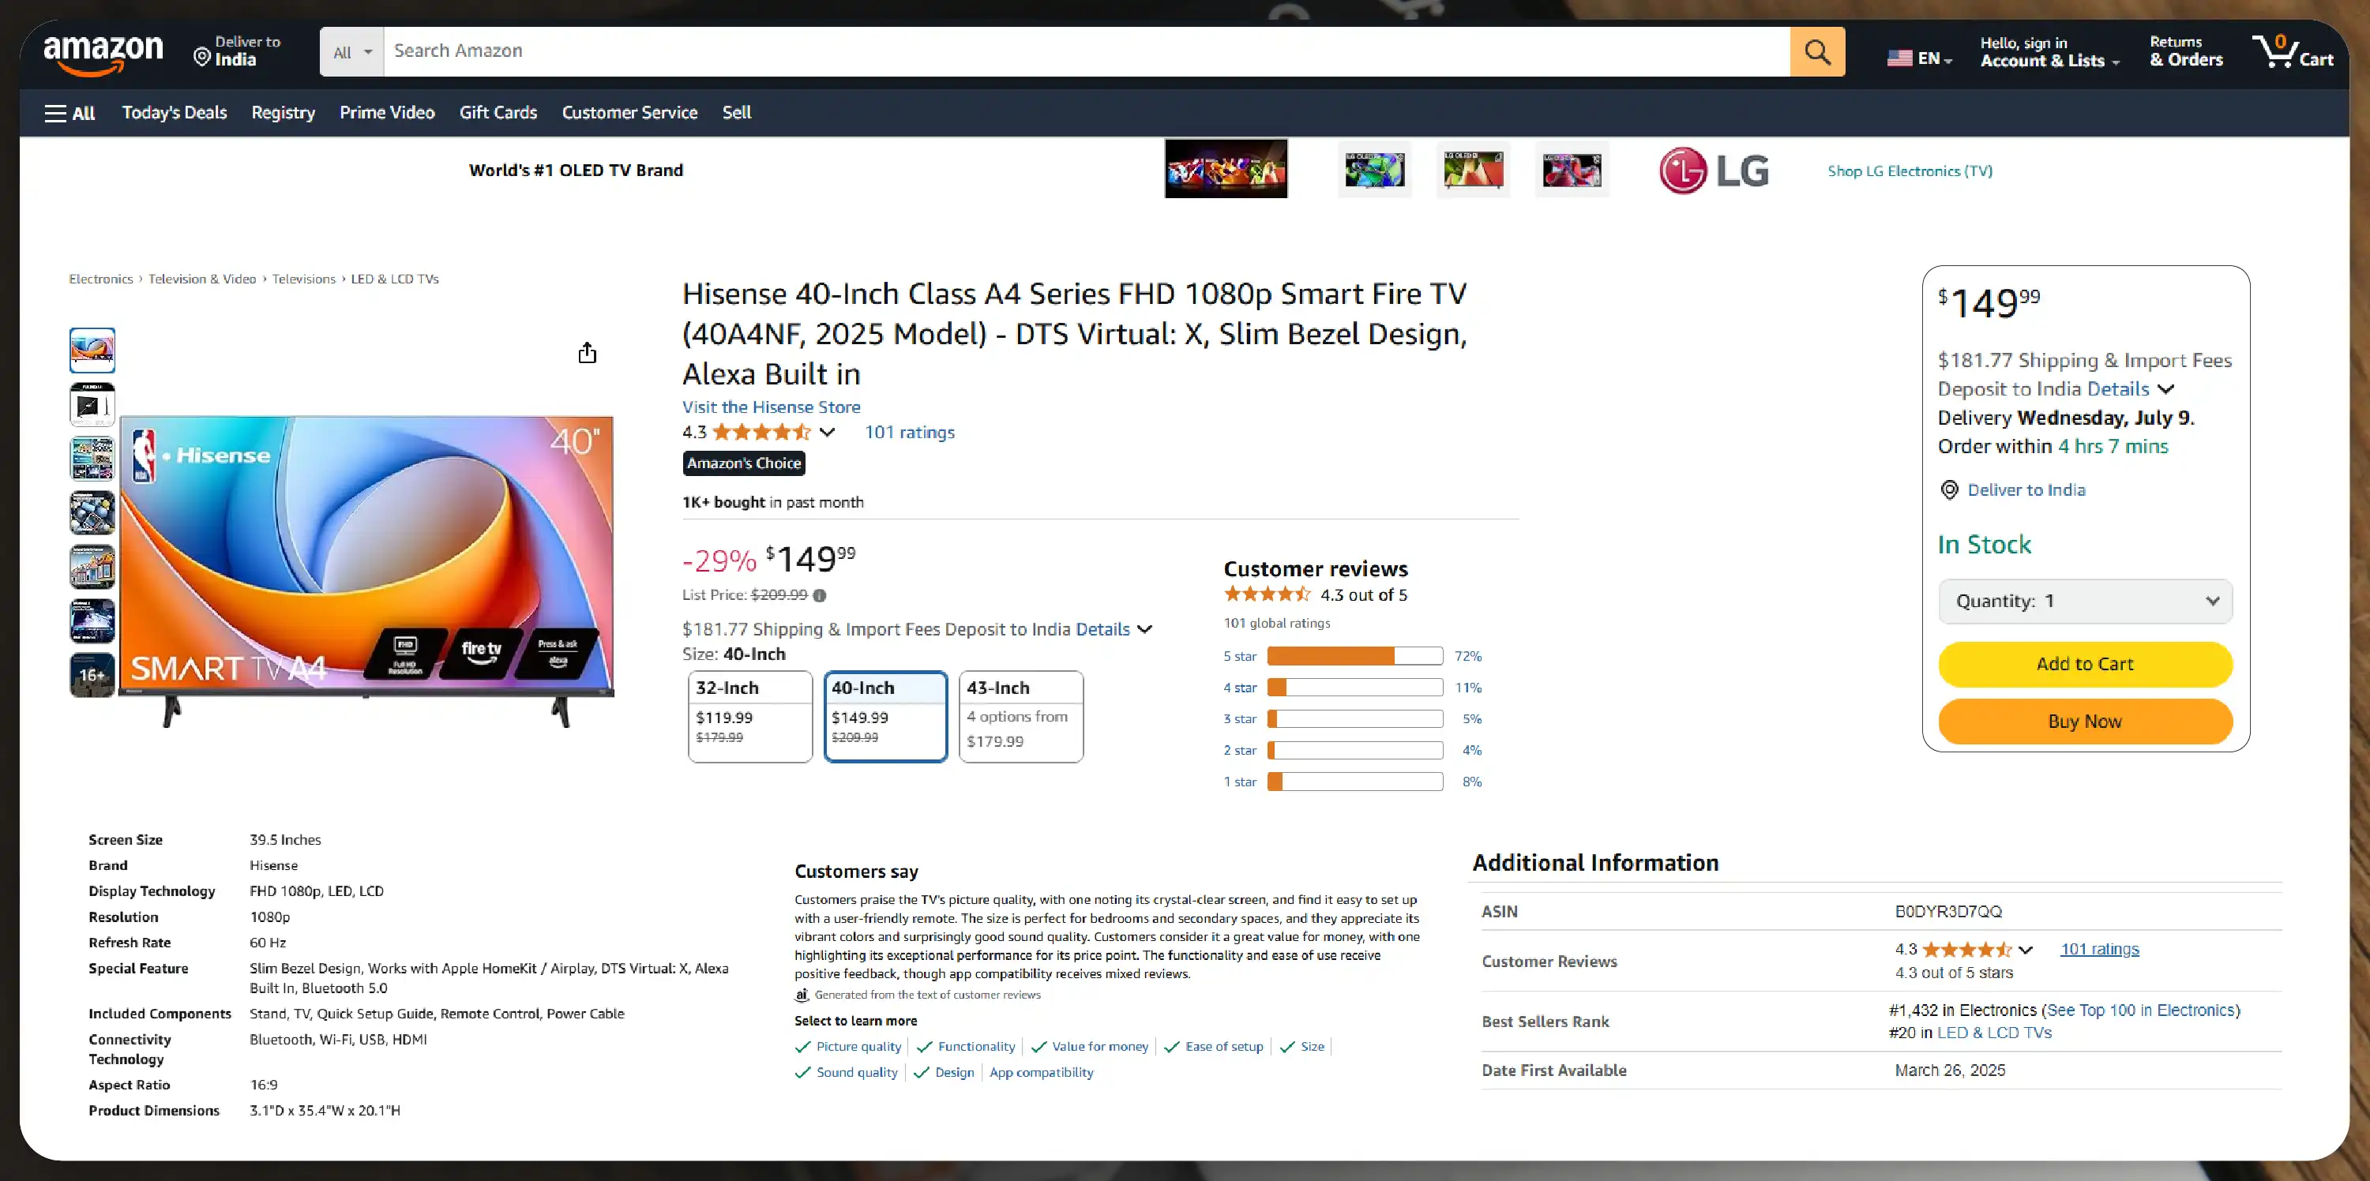Click the orange search magnifier icon

coord(1817,51)
